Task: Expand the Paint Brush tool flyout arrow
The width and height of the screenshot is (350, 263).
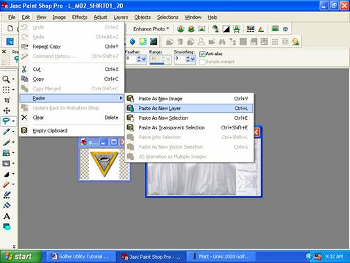Action: (13, 142)
